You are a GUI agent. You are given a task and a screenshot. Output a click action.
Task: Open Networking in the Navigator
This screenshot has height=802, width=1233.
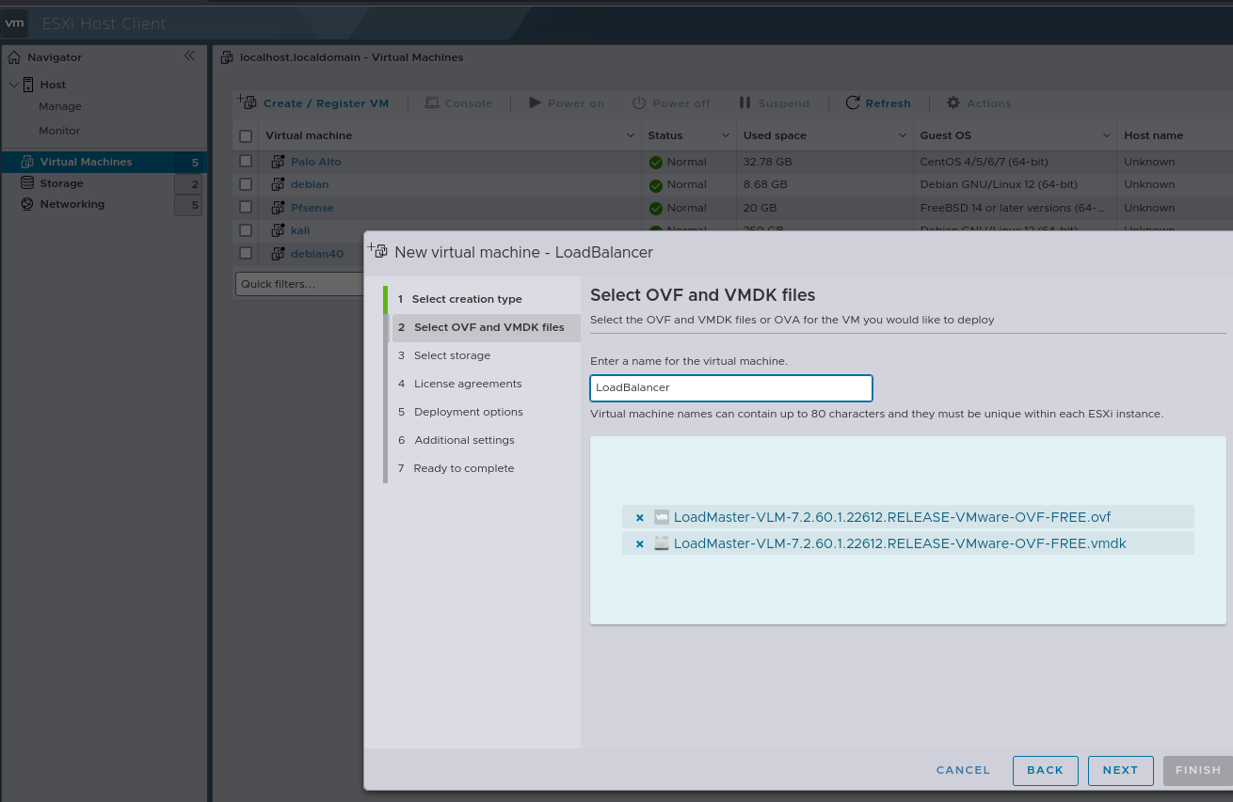72,204
